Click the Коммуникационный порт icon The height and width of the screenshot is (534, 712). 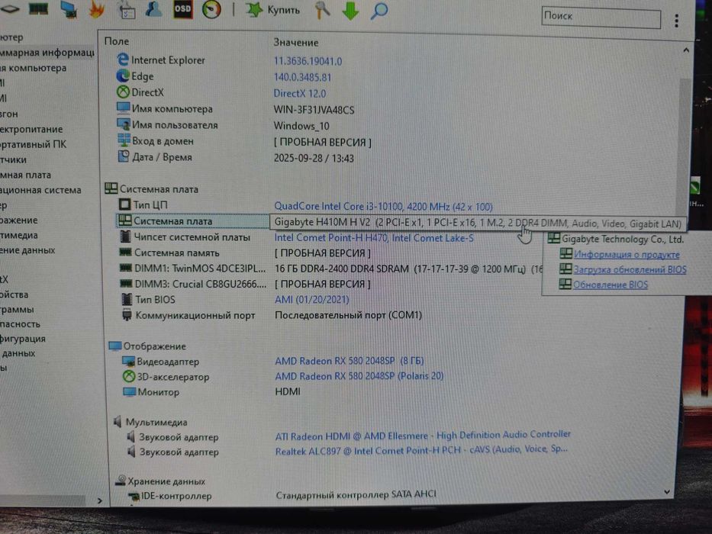tap(127, 314)
